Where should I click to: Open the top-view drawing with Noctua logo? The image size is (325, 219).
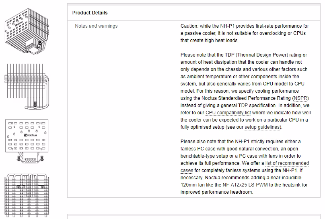pos(27,141)
